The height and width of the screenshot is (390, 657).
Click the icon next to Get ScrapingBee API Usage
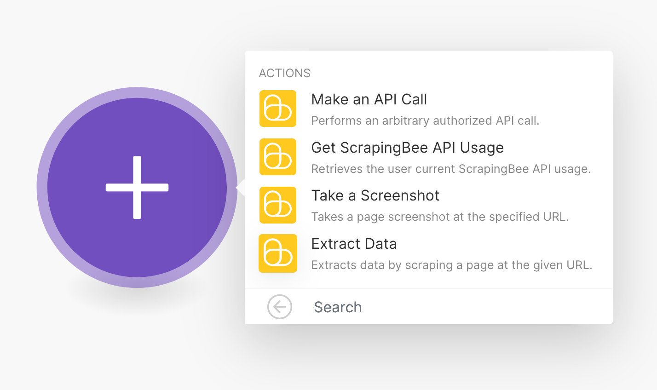pos(278,157)
